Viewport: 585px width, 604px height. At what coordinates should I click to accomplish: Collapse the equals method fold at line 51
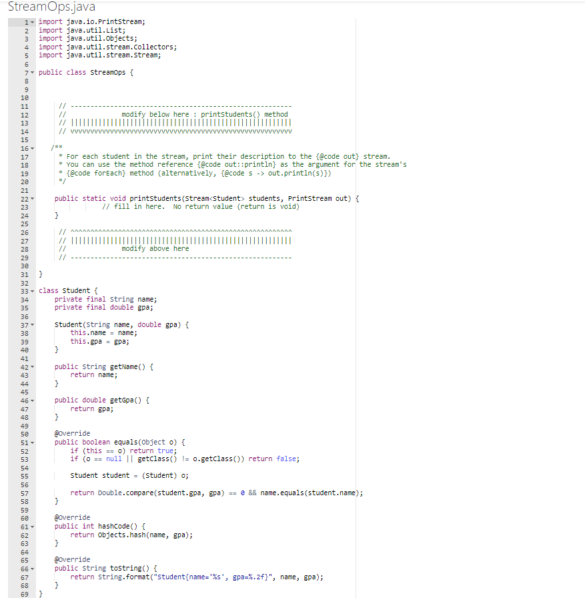[x=32, y=442]
